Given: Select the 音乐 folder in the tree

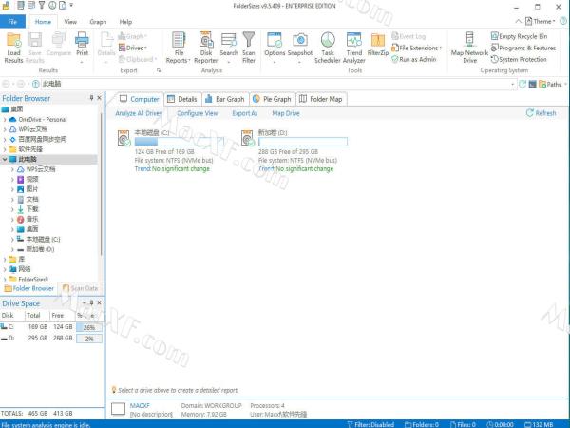Looking at the screenshot, I should pos(32,219).
